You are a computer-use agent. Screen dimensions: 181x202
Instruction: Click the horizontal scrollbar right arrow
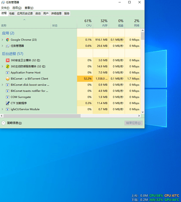click(x=139, y=116)
